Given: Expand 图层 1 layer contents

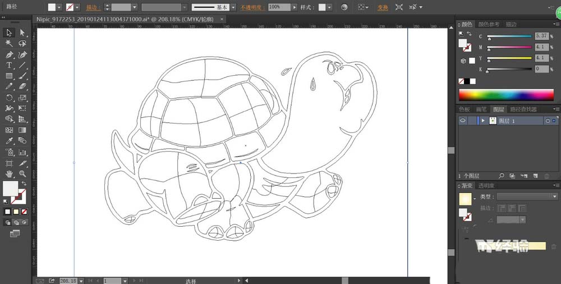Looking at the screenshot, I should 482,121.
